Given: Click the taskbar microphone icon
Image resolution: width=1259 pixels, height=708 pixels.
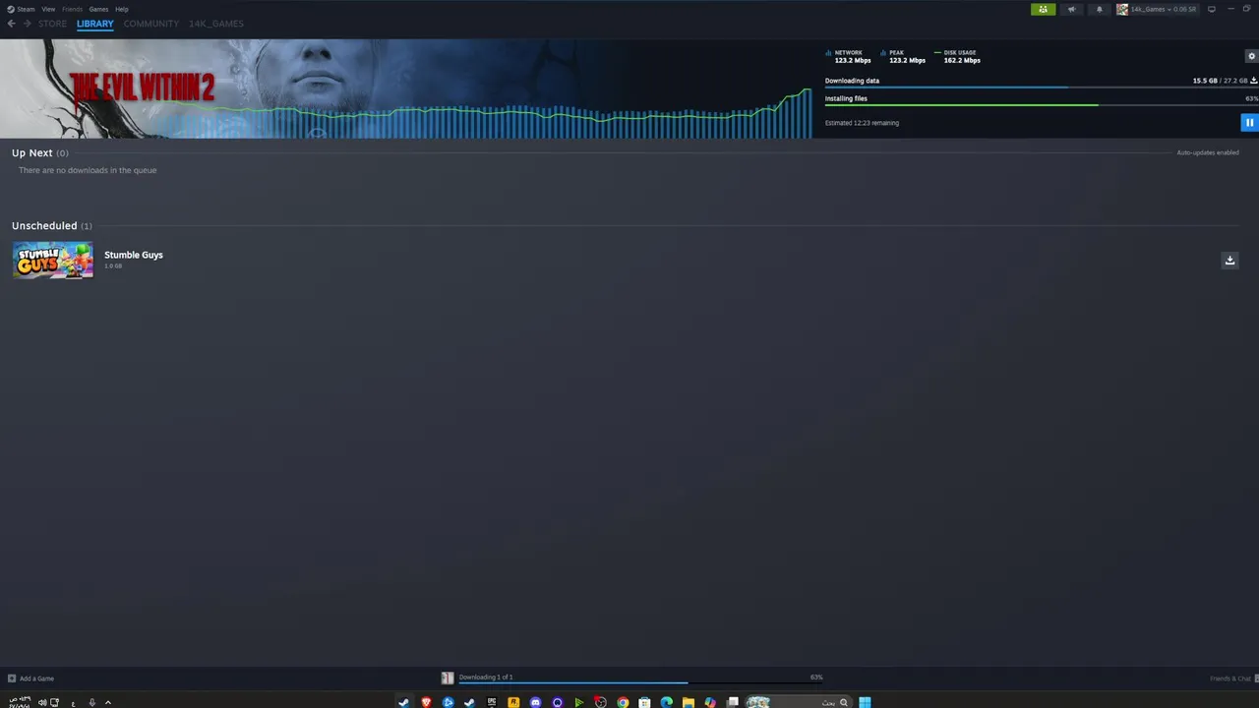Looking at the screenshot, I should pyautogui.click(x=91, y=702).
